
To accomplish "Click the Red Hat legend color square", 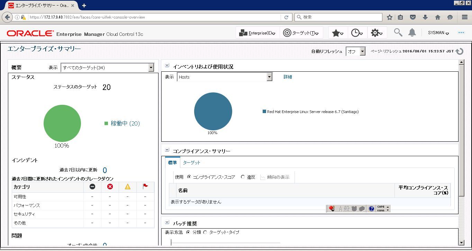I will pyautogui.click(x=264, y=111).
